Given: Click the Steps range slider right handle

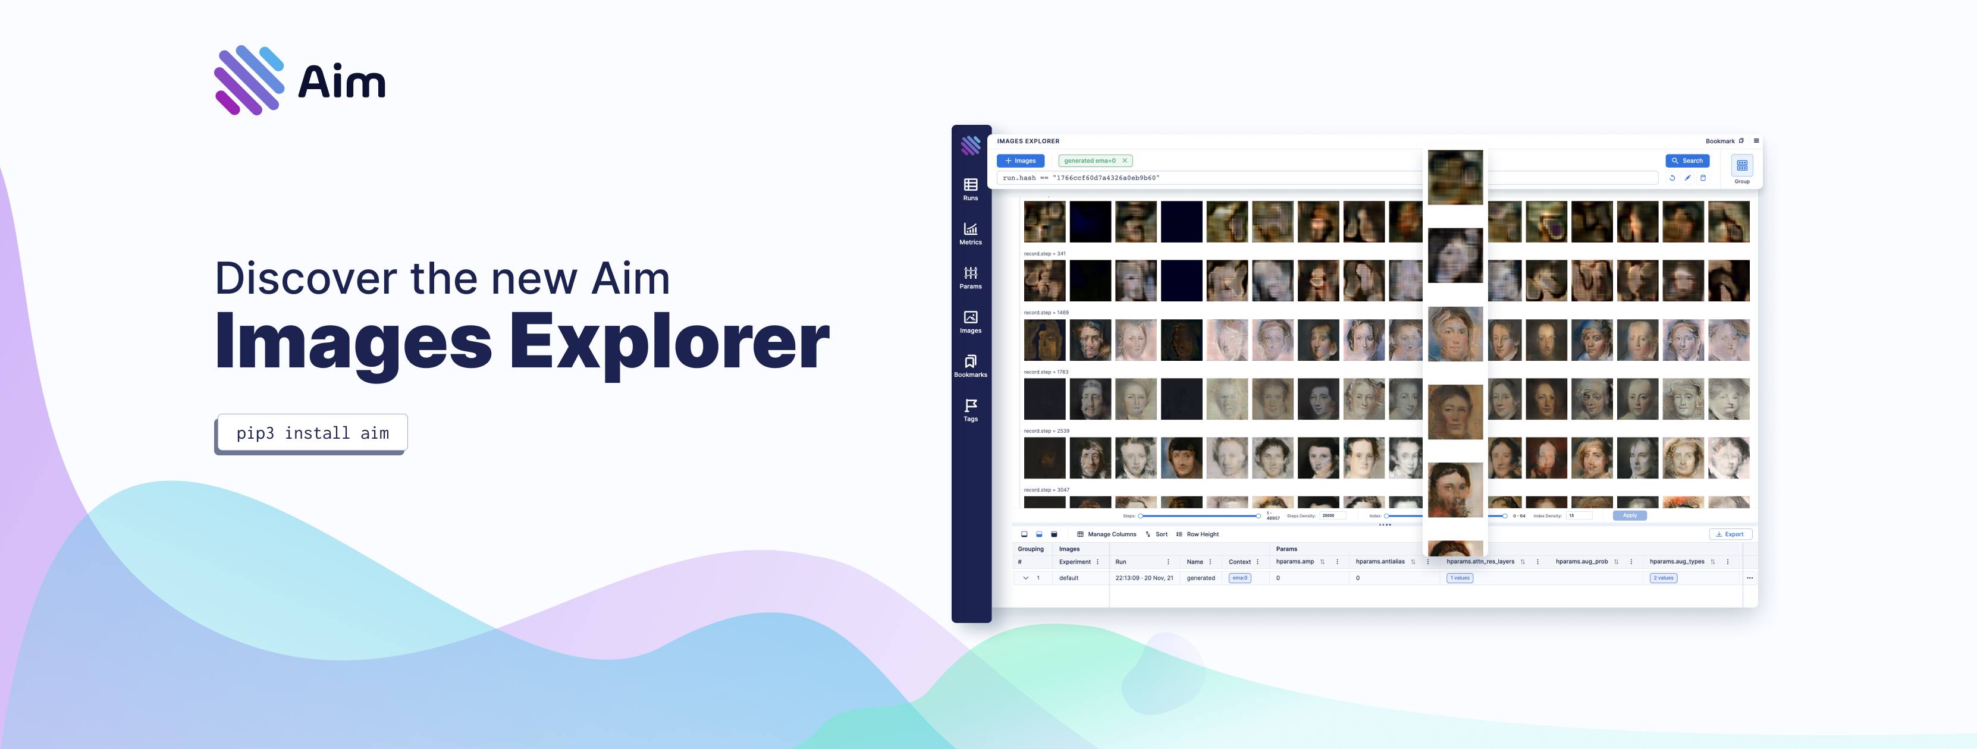Looking at the screenshot, I should (x=1258, y=516).
